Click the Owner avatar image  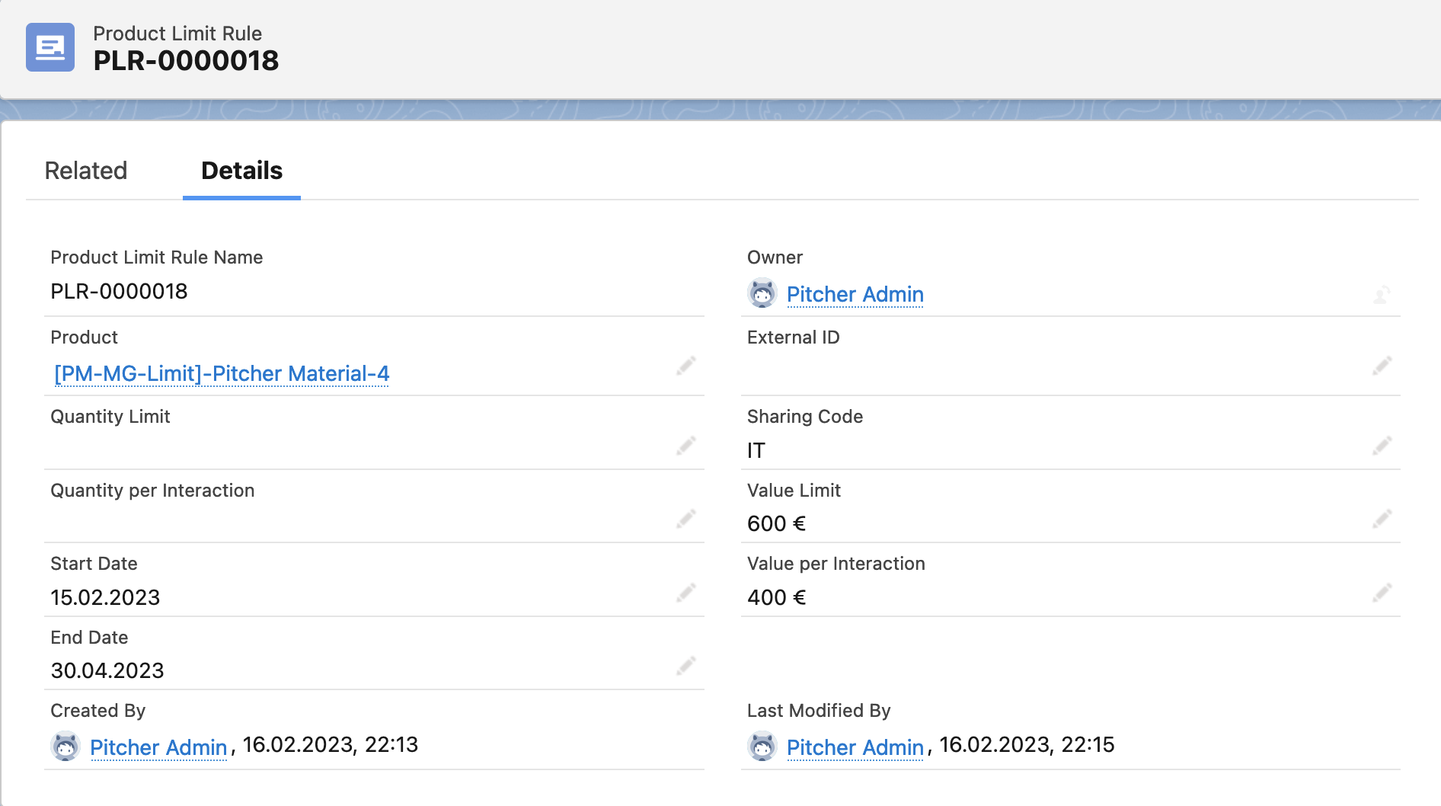[762, 294]
